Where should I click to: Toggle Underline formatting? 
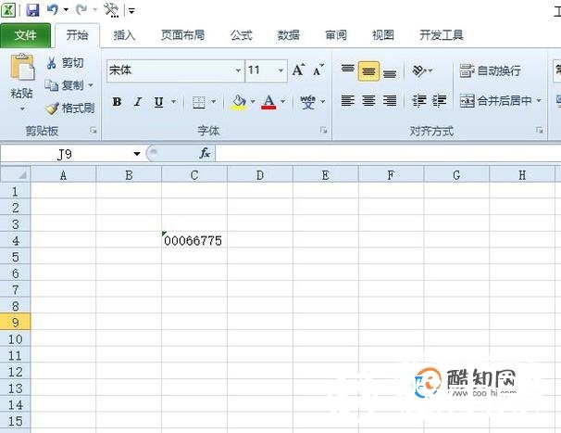click(x=159, y=102)
